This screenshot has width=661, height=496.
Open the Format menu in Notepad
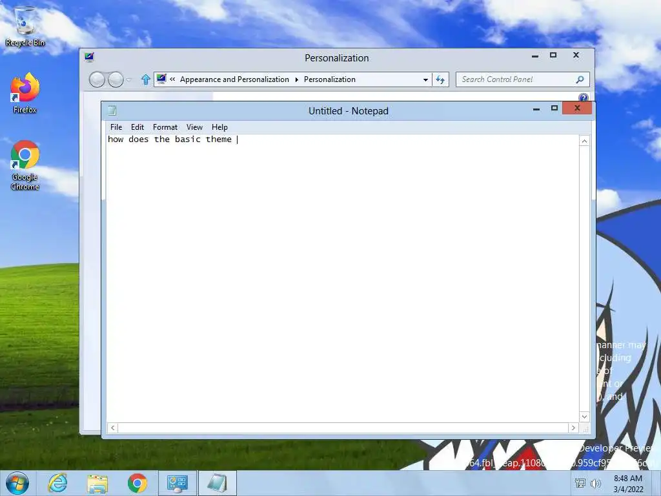(x=165, y=127)
